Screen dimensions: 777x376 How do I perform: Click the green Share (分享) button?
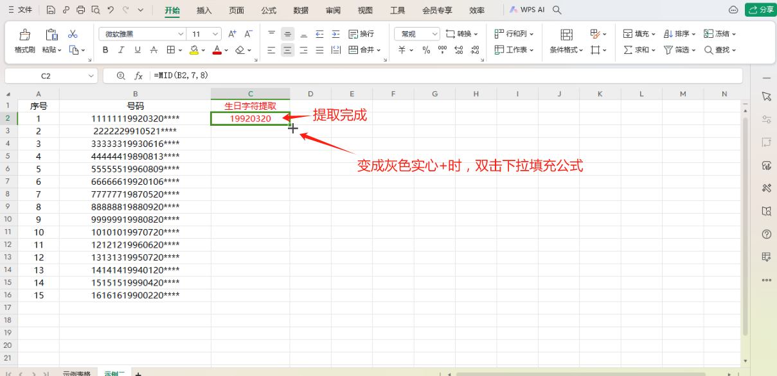pyautogui.click(x=760, y=10)
